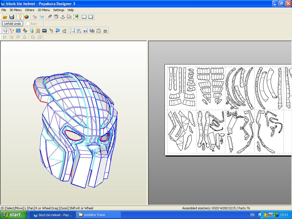Click the cube with orange cut line icon

[x=41, y=17]
